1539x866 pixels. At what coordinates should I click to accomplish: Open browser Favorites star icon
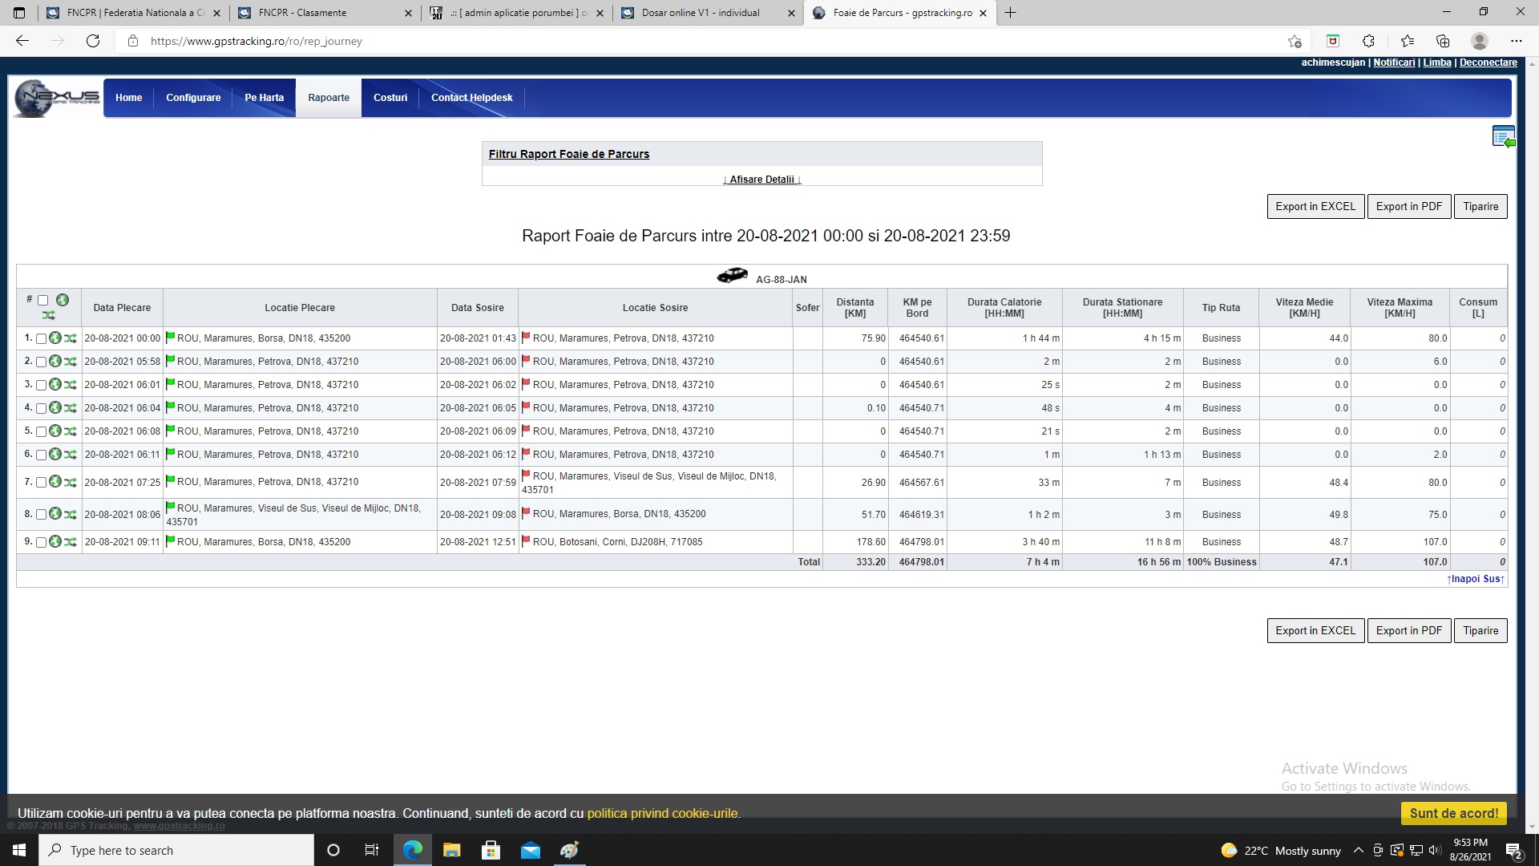pyautogui.click(x=1408, y=41)
